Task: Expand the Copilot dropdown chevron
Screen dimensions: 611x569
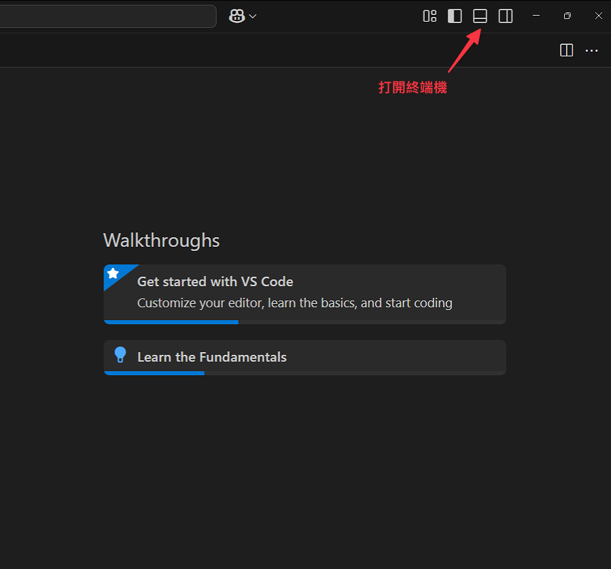Action: coord(253,16)
